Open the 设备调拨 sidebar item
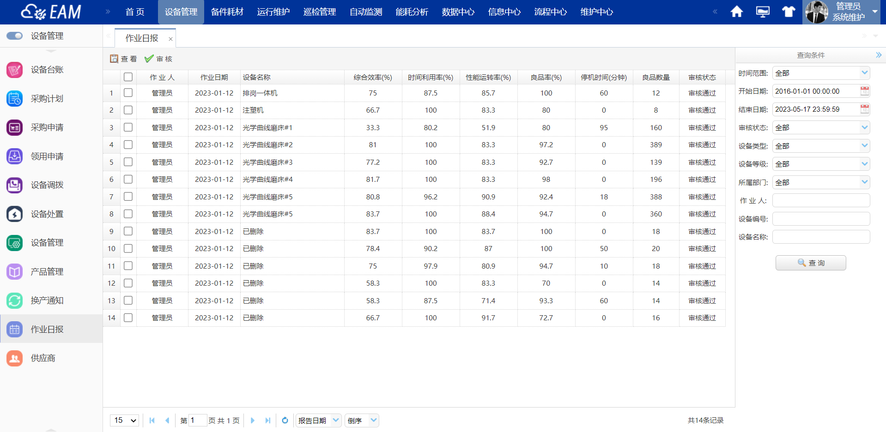This screenshot has width=886, height=432. (51, 185)
